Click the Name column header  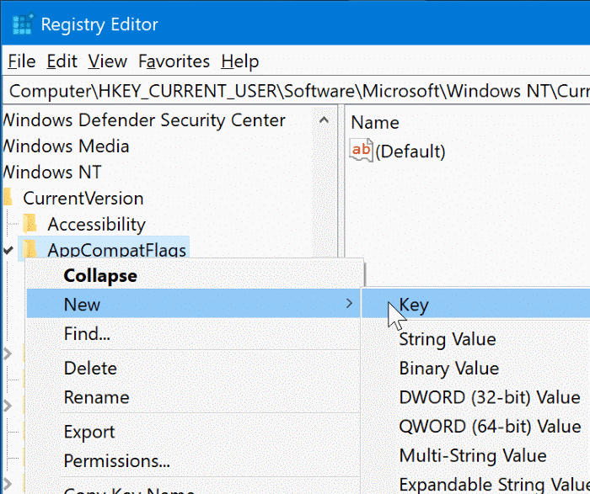pyautogui.click(x=375, y=123)
